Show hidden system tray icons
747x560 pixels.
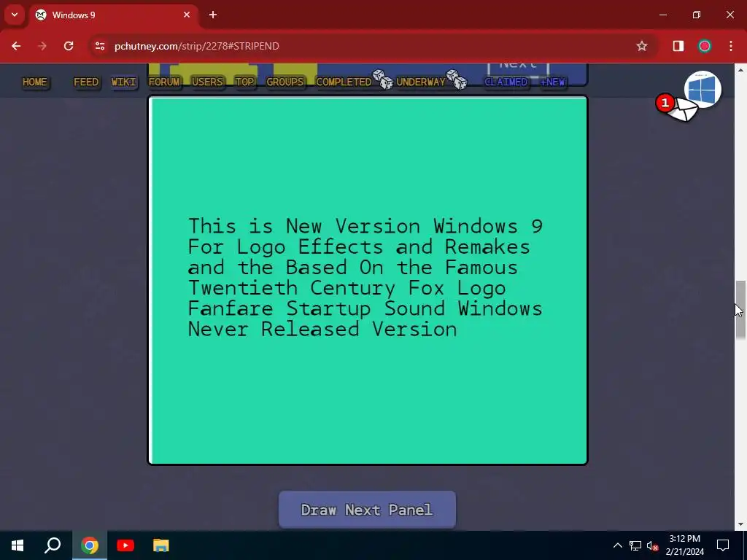pos(617,545)
